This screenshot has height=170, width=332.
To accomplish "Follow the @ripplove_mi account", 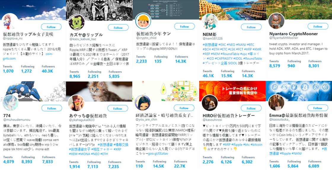I will [x=51, y=27].
